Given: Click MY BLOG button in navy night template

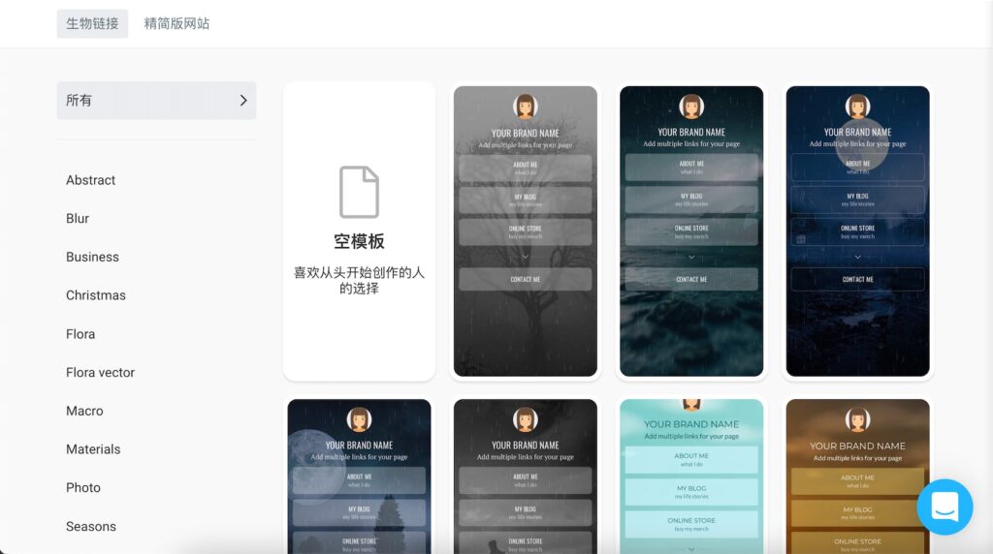Looking at the screenshot, I should tap(857, 200).
